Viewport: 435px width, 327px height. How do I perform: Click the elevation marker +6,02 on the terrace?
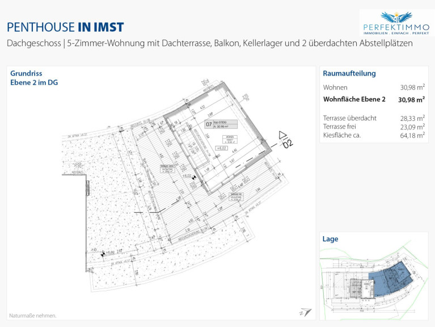click(x=189, y=176)
